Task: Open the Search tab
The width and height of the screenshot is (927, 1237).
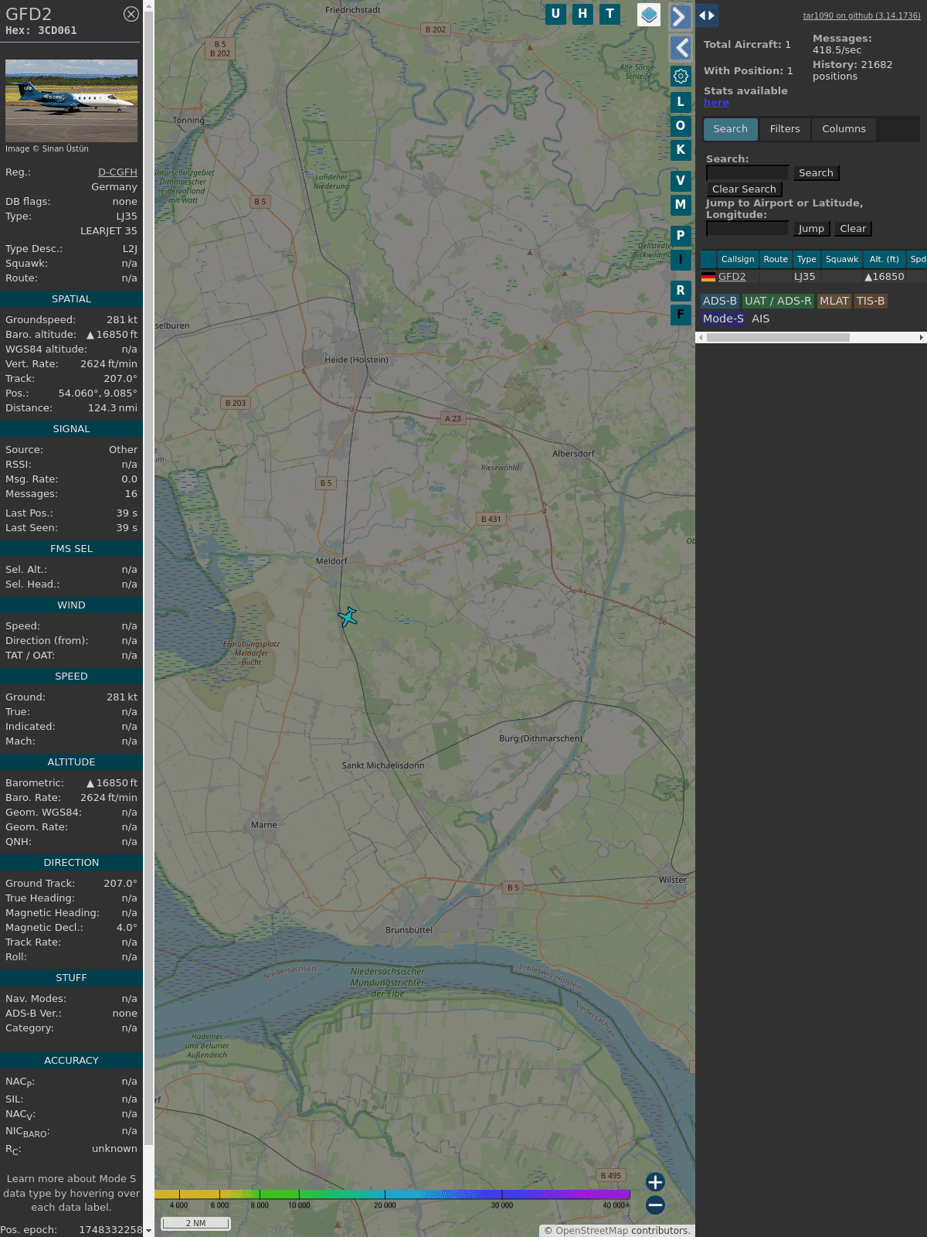Action: coord(731,129)
